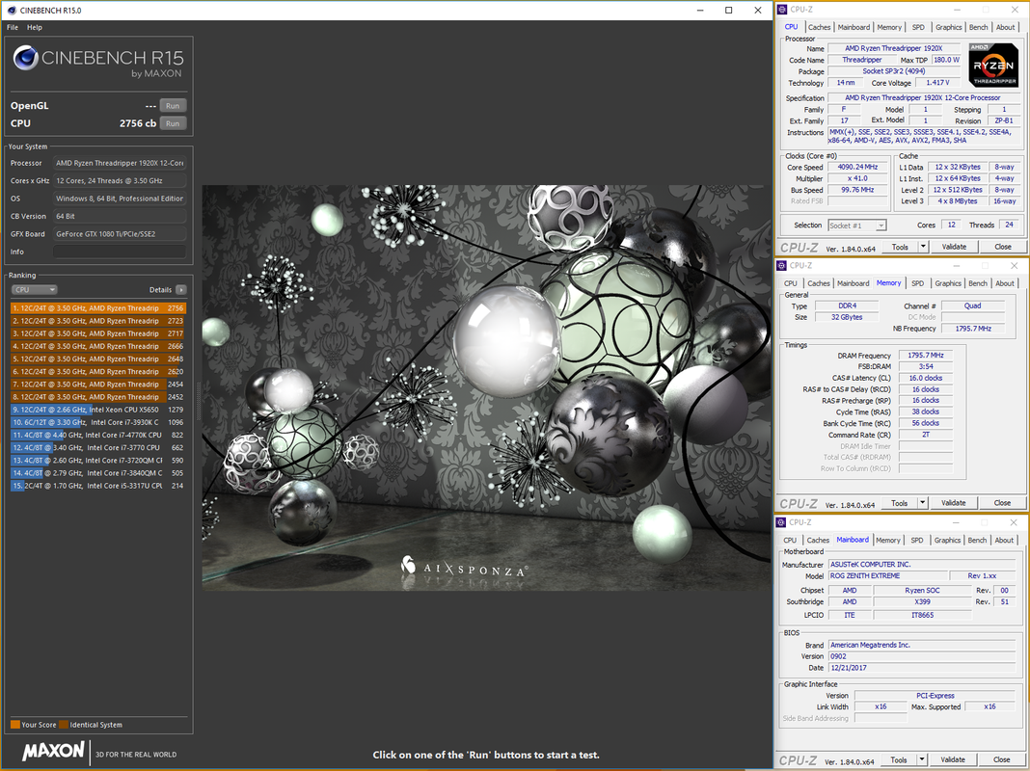The width and height of the screenshot is (1030, 771).
Task: Switch to Caches tab in top CPU-Z window
Action: tap(819, 27)
